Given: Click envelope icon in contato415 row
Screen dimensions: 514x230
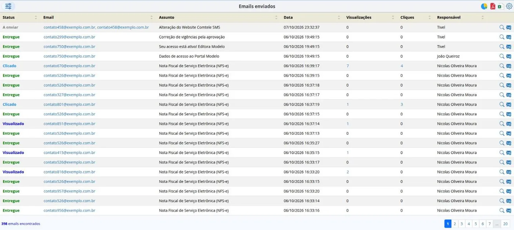Looking at the screenshot, I should (x=509, y=153).
